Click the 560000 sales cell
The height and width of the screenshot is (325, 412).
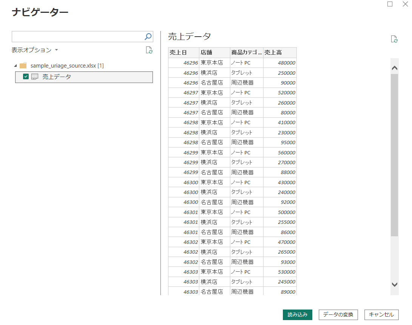click(x=280, y=152)
